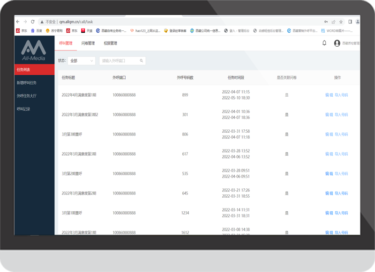Click the browser address bar URL
This screenshot has width=375, height=272.
(x=76, y=21)
